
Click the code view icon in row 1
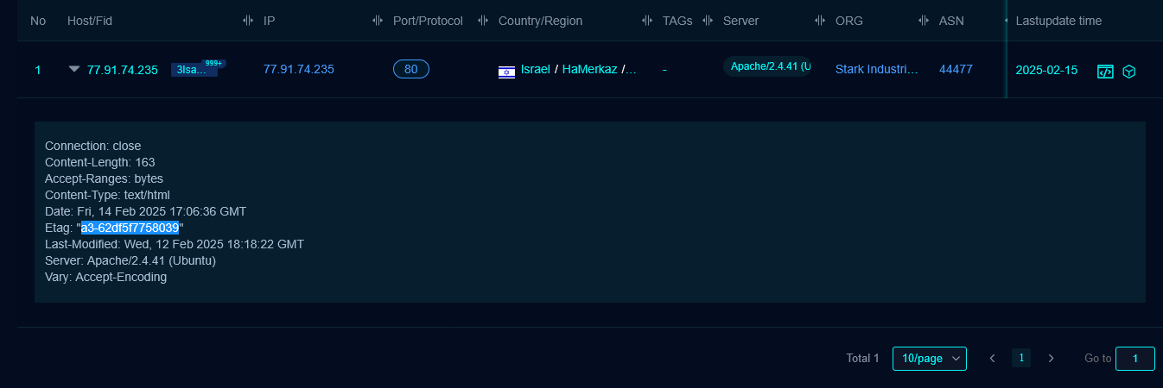tap(1105, 72)
